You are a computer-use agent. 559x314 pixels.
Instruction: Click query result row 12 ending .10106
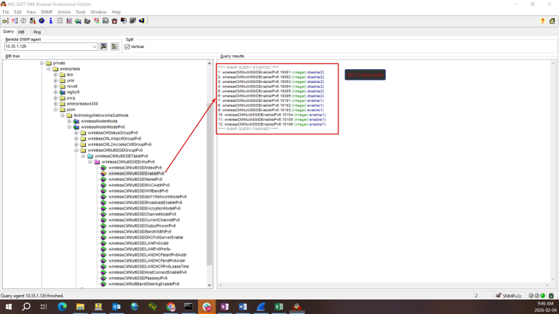(272, 124)
